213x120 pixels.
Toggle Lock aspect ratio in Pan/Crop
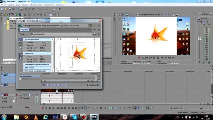20,54
